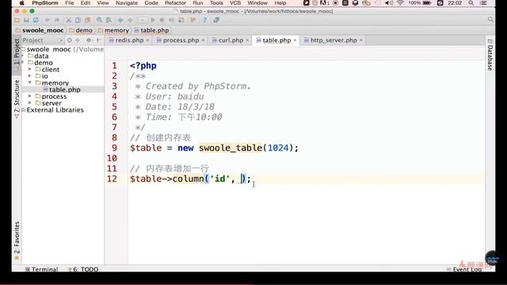This screenshot has height=285, width=507.
Task: Open the Event Log panel
Action: (x=464, y=269)
